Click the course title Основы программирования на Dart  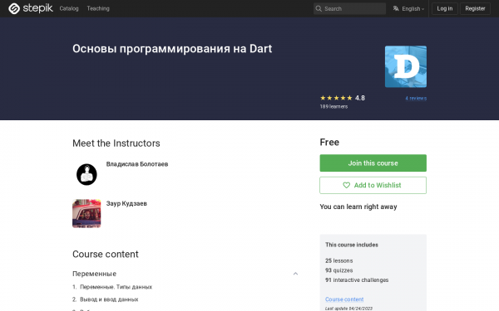click(172, 49)
